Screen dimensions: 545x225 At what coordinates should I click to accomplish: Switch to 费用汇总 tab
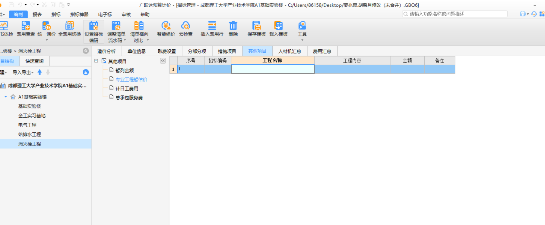[322, 51]
